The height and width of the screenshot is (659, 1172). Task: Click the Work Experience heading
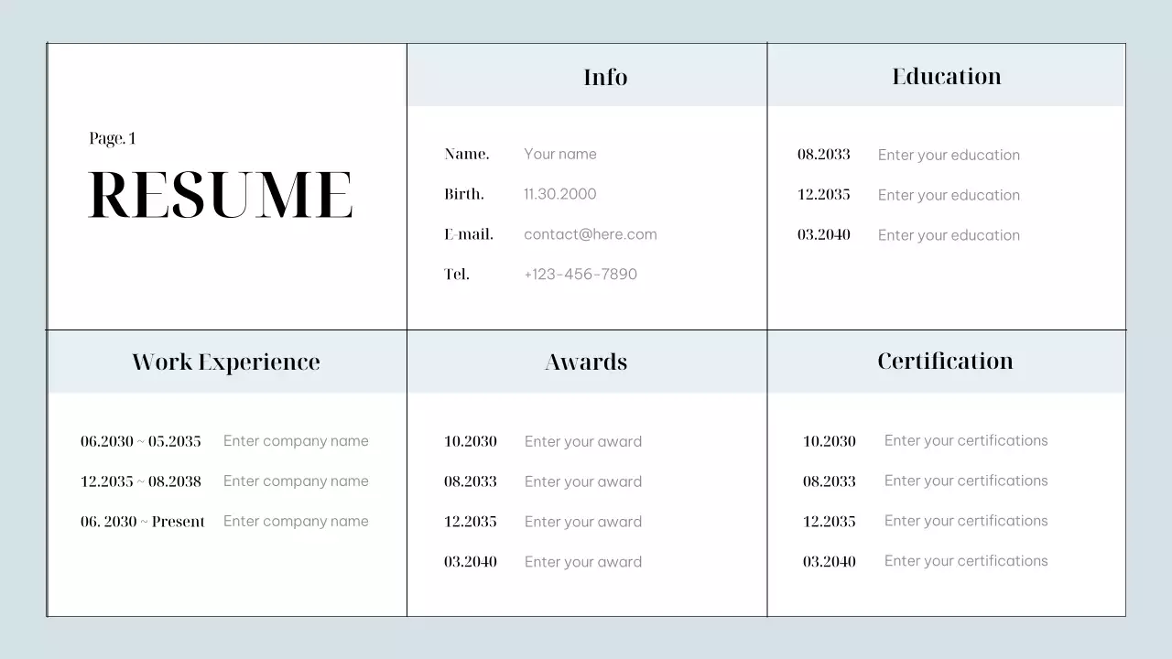click(x=226, y=362)
